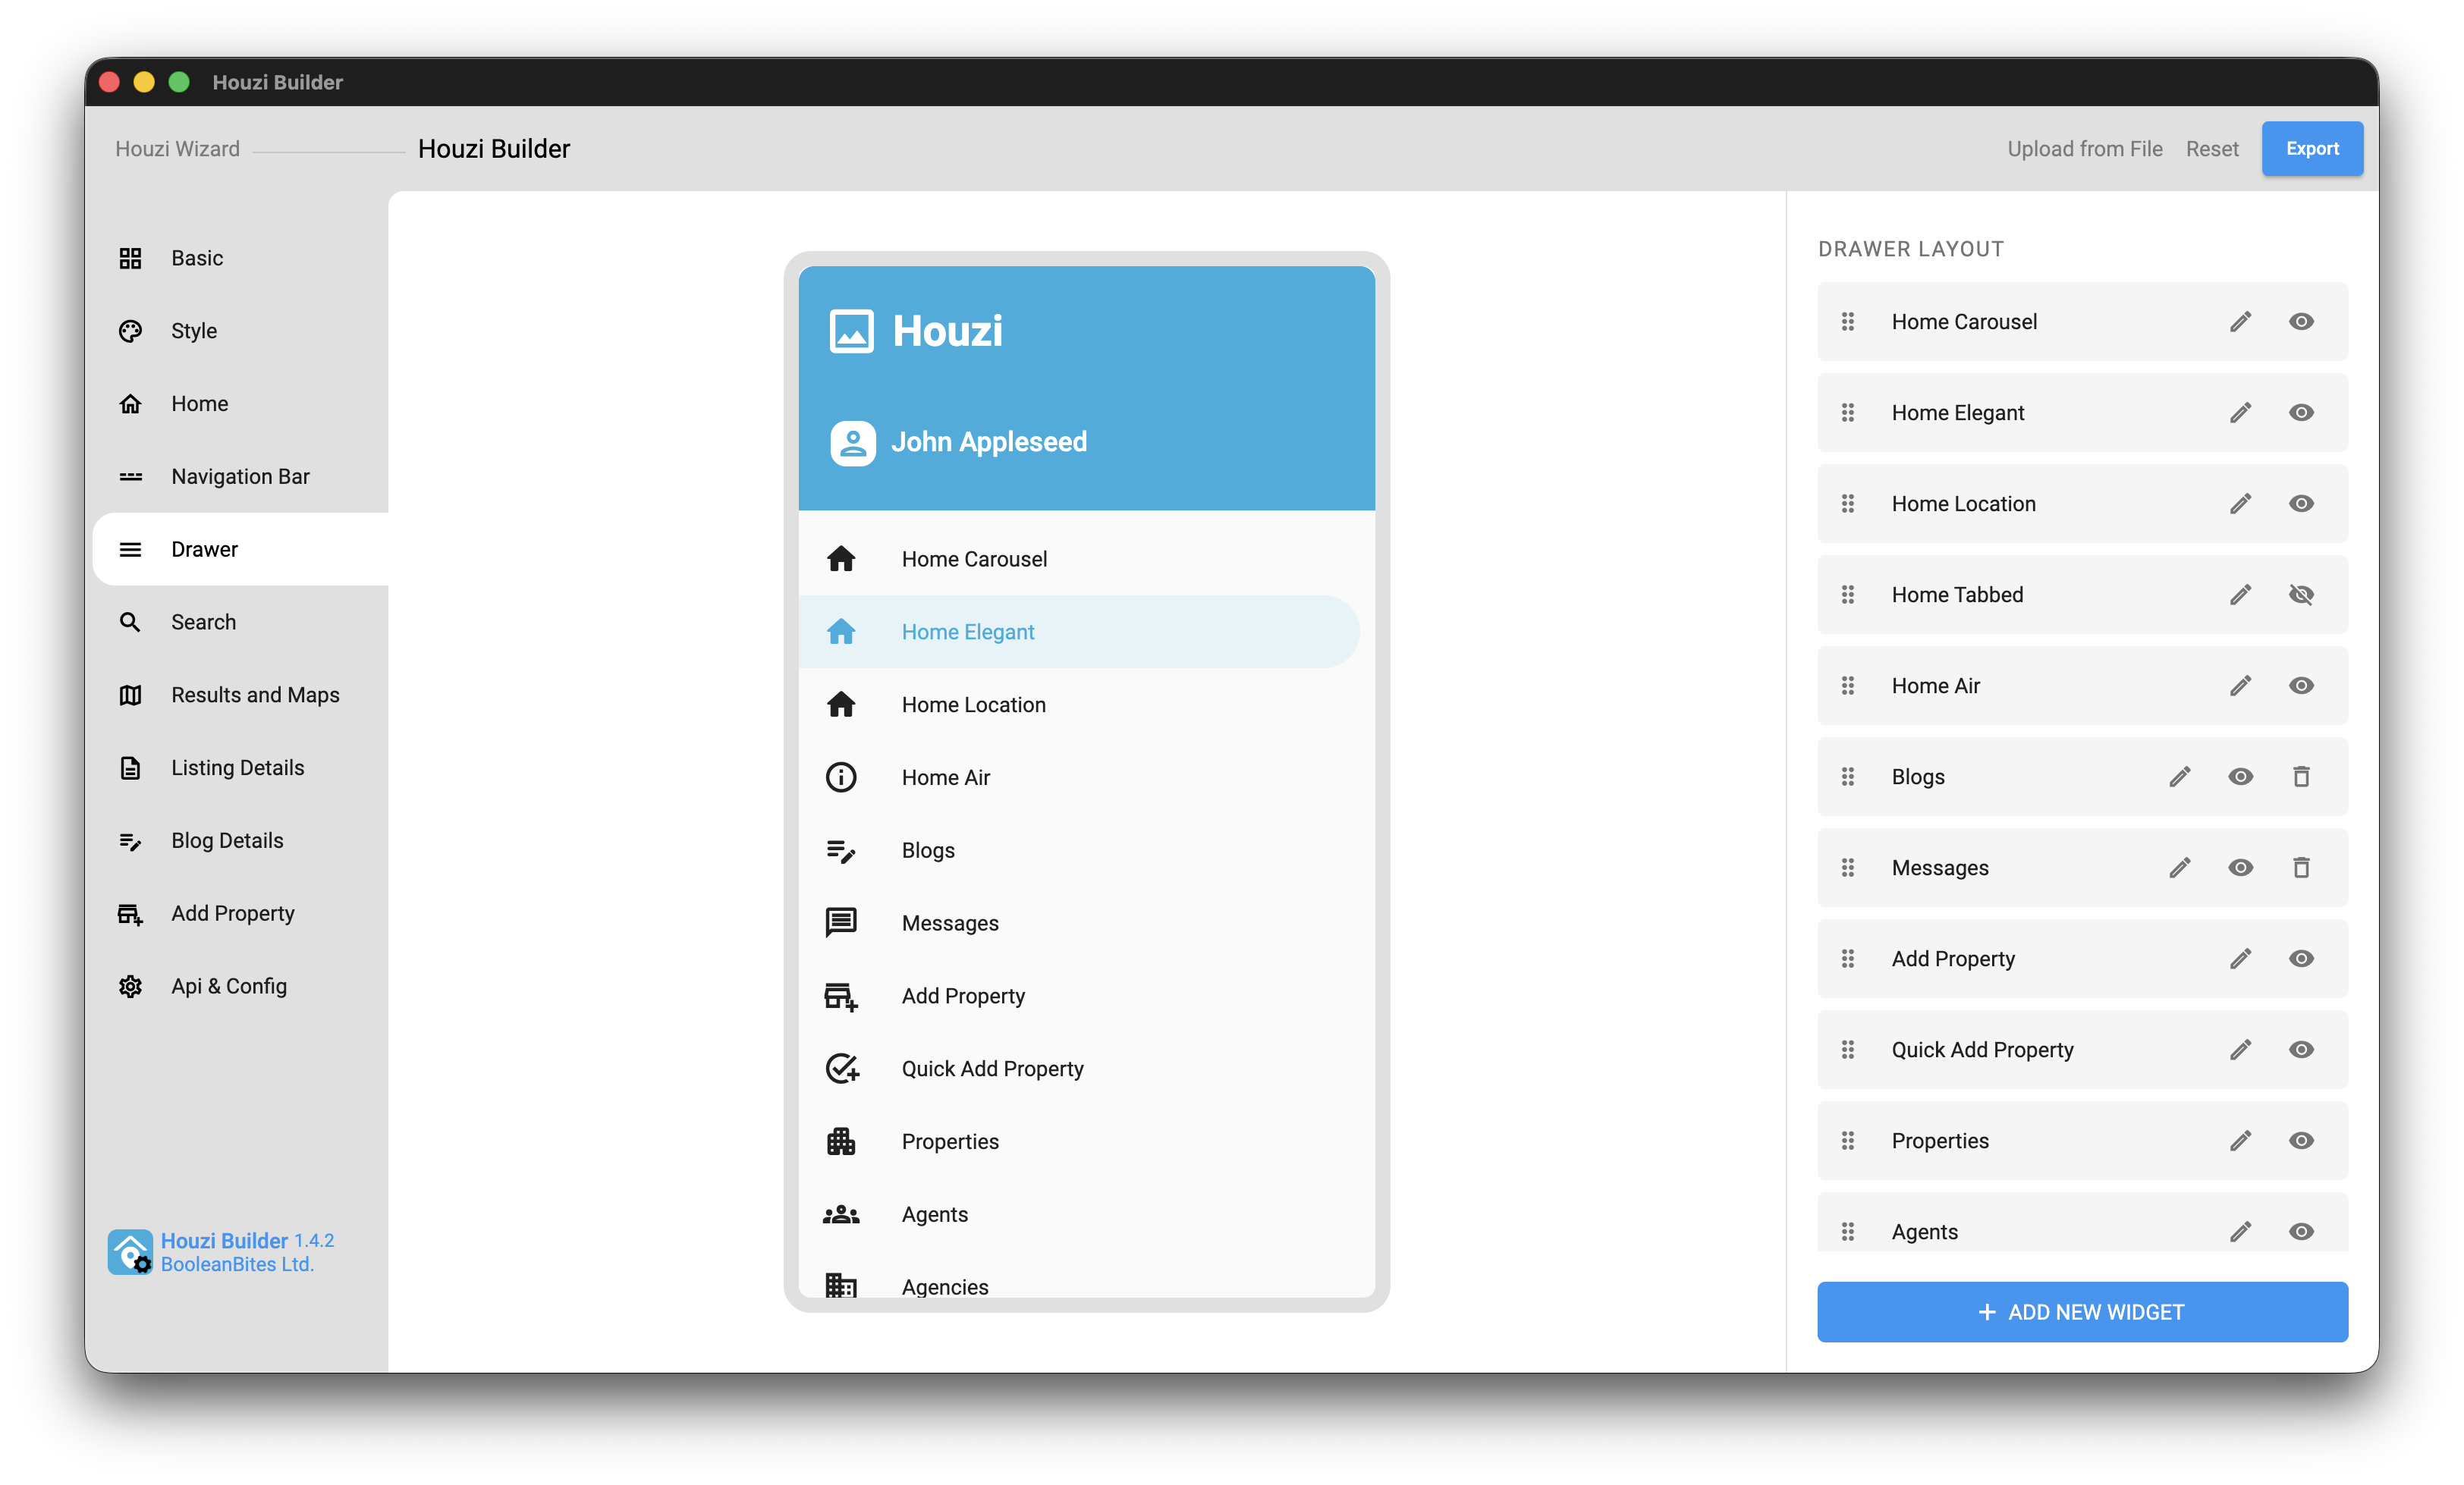Edit the Quick Add Property row
The image size is (2464, 1485).
pyautogui.click(x=2240, y=1049)
